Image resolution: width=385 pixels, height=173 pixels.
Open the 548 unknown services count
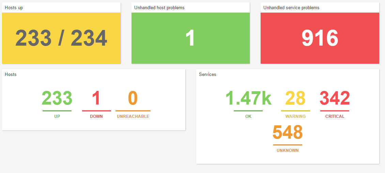[x=288, y=132]
